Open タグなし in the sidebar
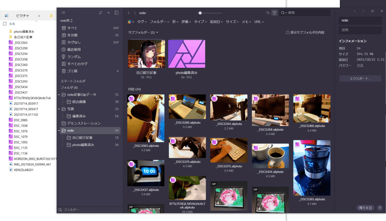Image resolution: width=386 pixels, height=221 pixels. [x=90, y=42]
